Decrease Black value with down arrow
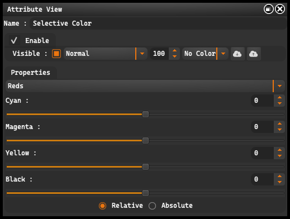This screenshot has width=290, height=219. tap(279, 182)
